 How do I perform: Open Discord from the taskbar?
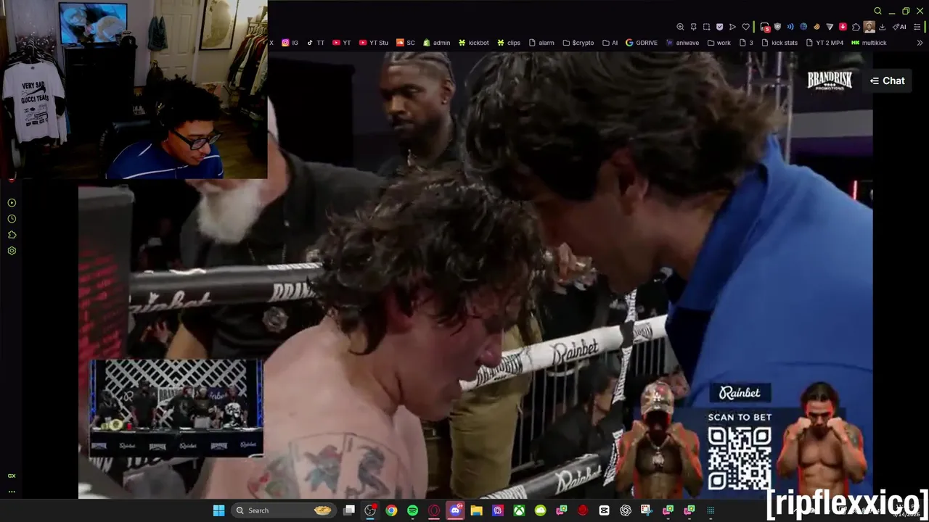455,510
